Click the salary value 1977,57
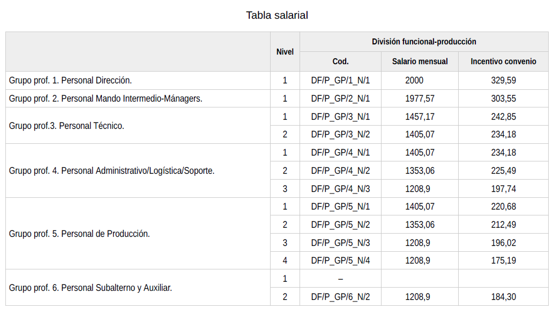Viewport: 553px width, 309px height. 420,98
